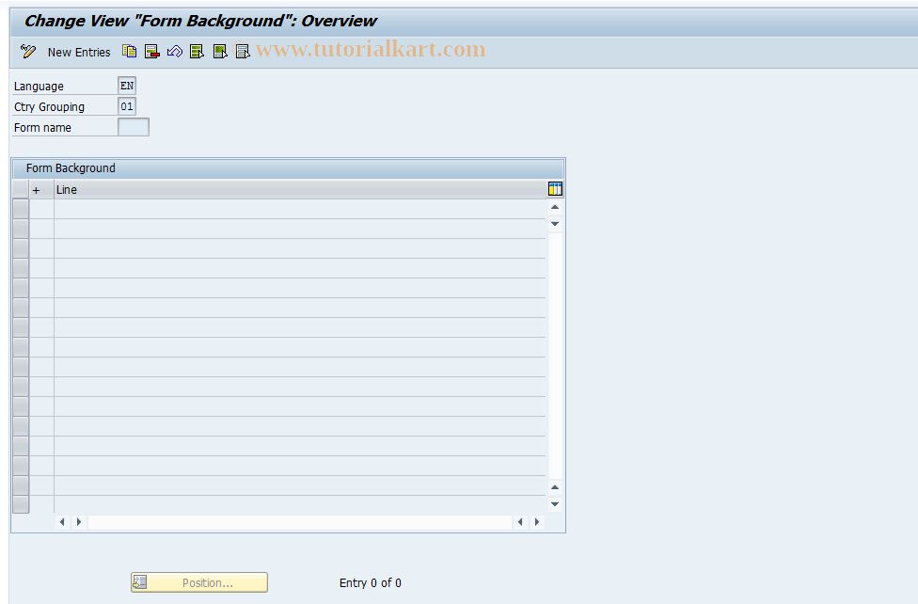
Task: Select the first table row selector
Action: (21, 209)
